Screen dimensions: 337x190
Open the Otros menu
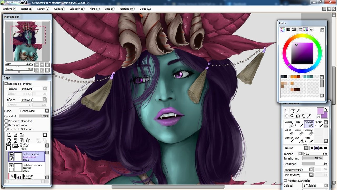(145, 9)
